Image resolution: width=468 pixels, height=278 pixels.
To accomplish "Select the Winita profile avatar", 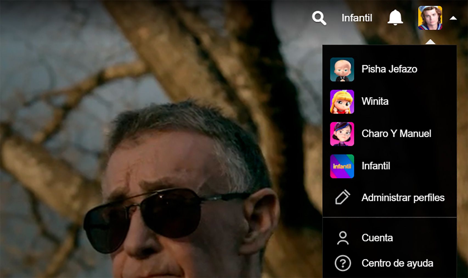I will click(x=342, y=102).
